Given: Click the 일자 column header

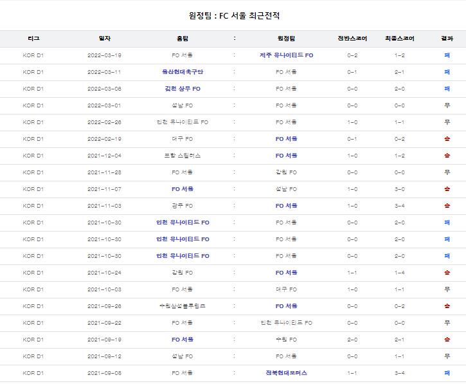Looking at the screenshot, I should coord(105,39).
